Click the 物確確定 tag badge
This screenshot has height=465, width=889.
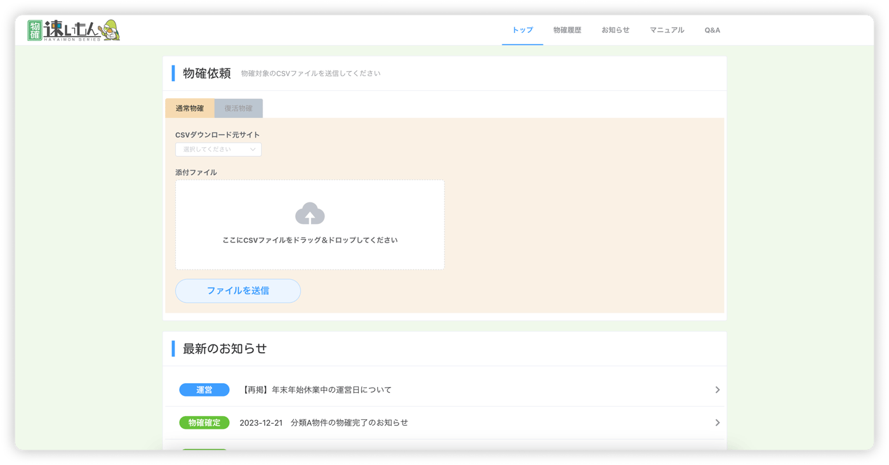204,422
